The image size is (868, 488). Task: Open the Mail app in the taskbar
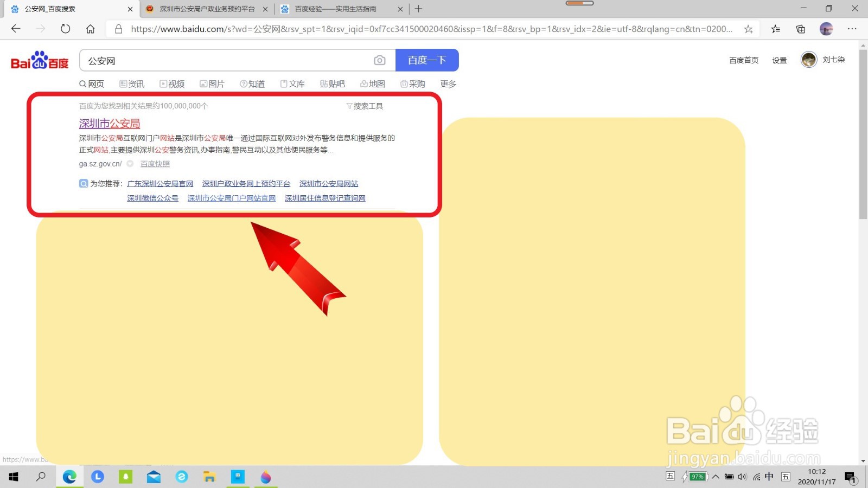click(154, 477)
